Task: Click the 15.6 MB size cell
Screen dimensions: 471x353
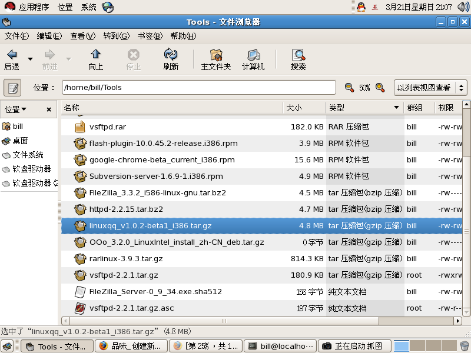Action: point(309,159)
